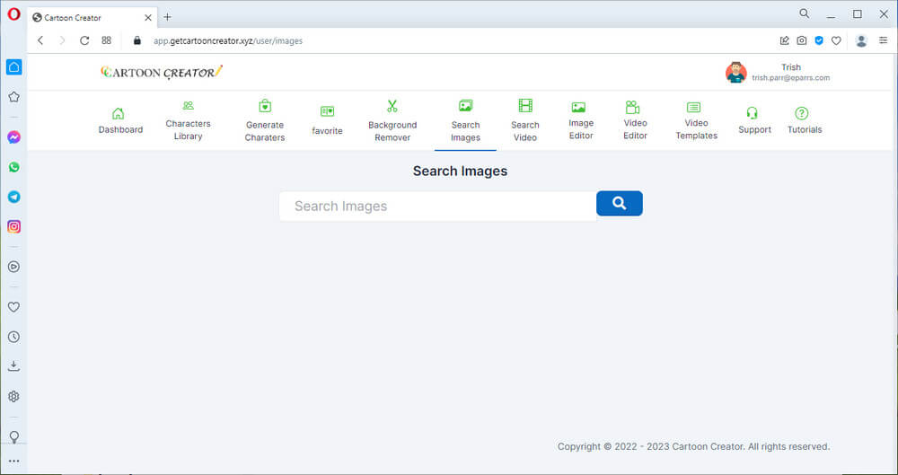Open Instagram in the sidebar
This screenshot has width=898, height=475.
[13, 226]
